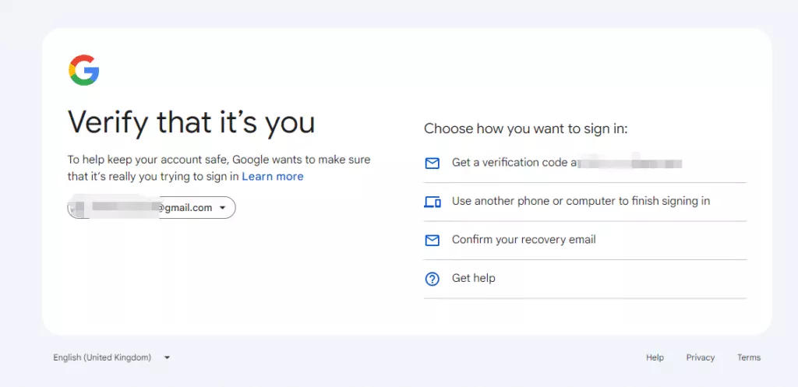Expand the language dropdown arrow
798x387 pixels.
pyautogui.click(x=167, y=357)
